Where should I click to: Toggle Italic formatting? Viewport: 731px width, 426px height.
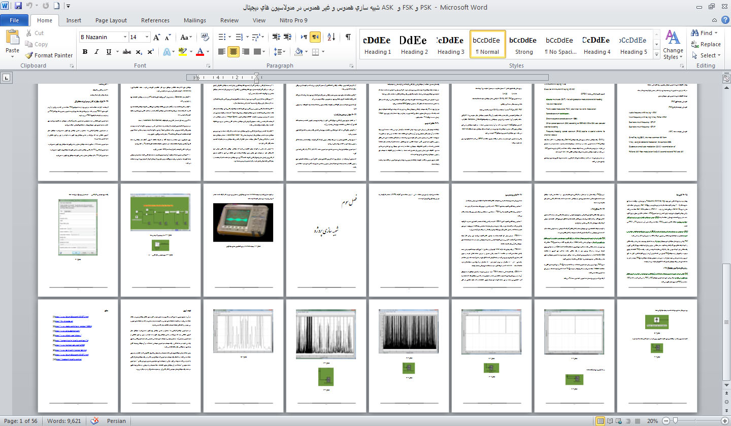tap(96, 52)
